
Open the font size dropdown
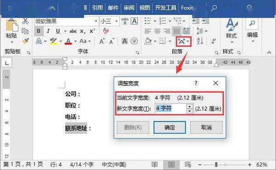(116, 21)
